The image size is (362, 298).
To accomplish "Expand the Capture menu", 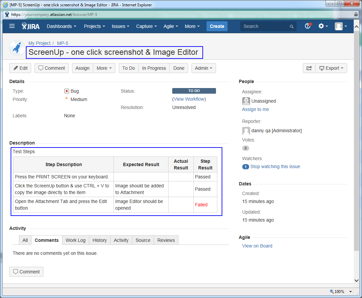I will click(146, 26).
